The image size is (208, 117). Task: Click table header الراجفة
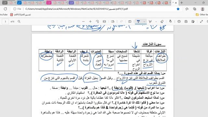tap(71, 51)
